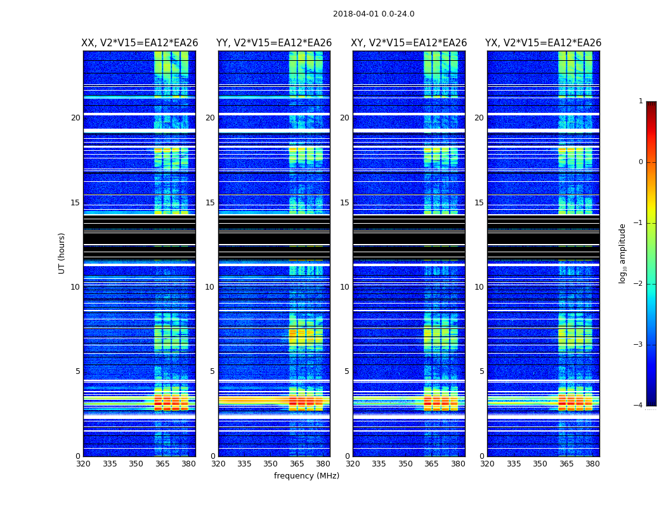Click the frequency (MHz) x-axis label
666x507 pixels.
(x=306, y=476)
